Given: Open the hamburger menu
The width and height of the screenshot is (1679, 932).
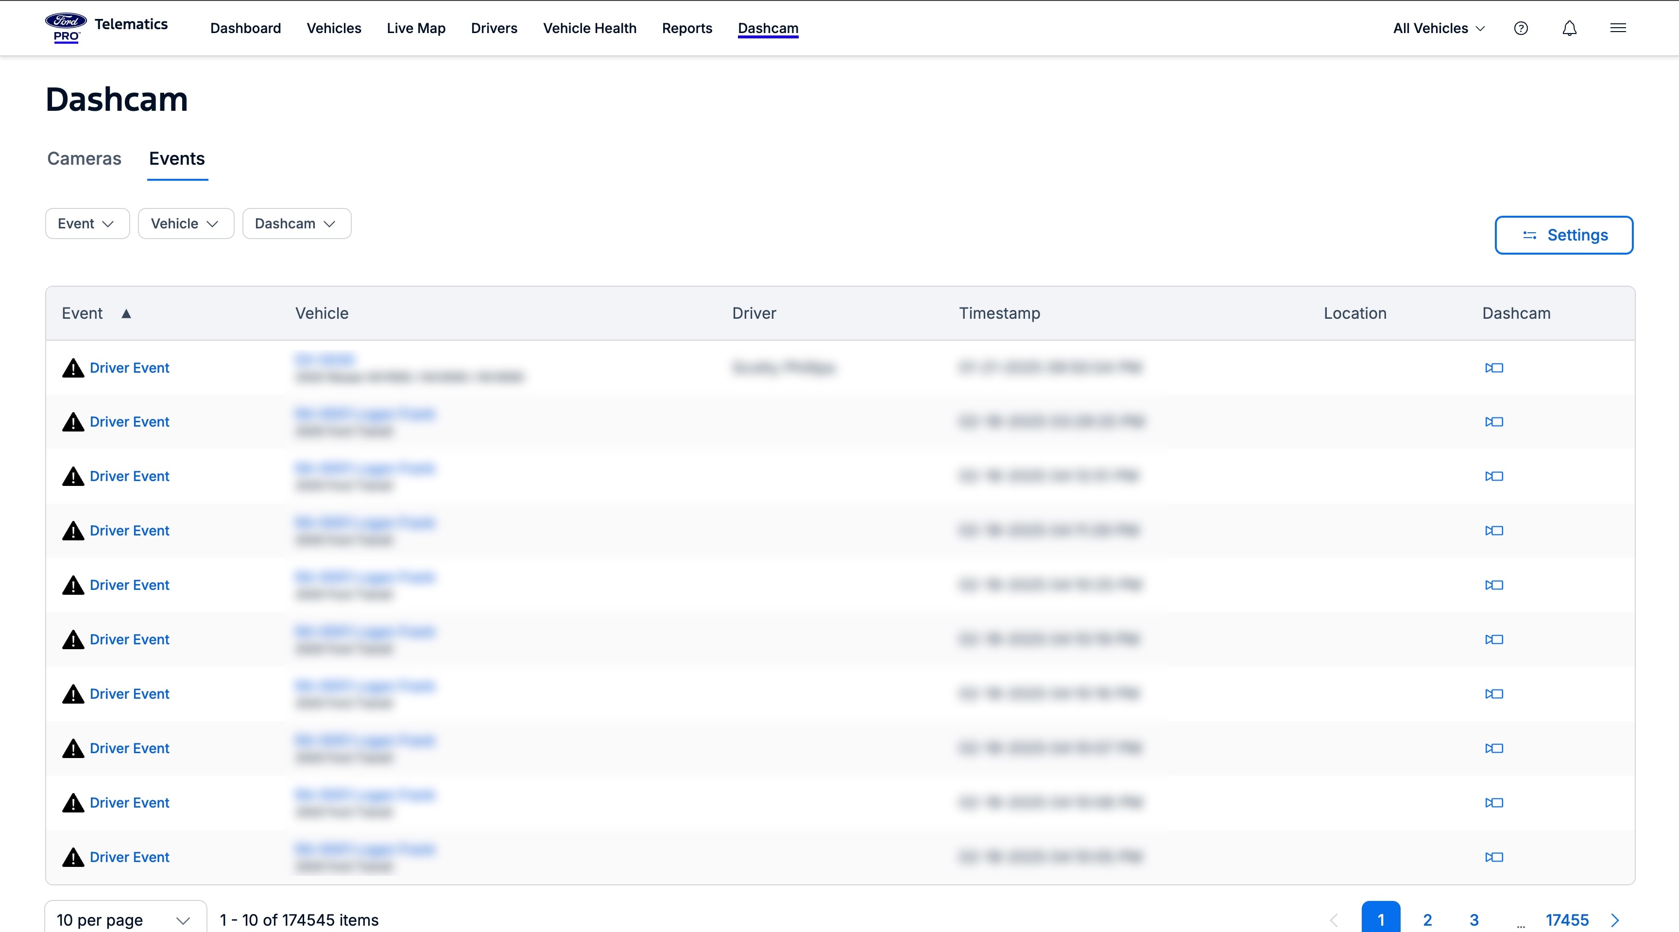Looking at the screenshot, I should coord(1619,28).
